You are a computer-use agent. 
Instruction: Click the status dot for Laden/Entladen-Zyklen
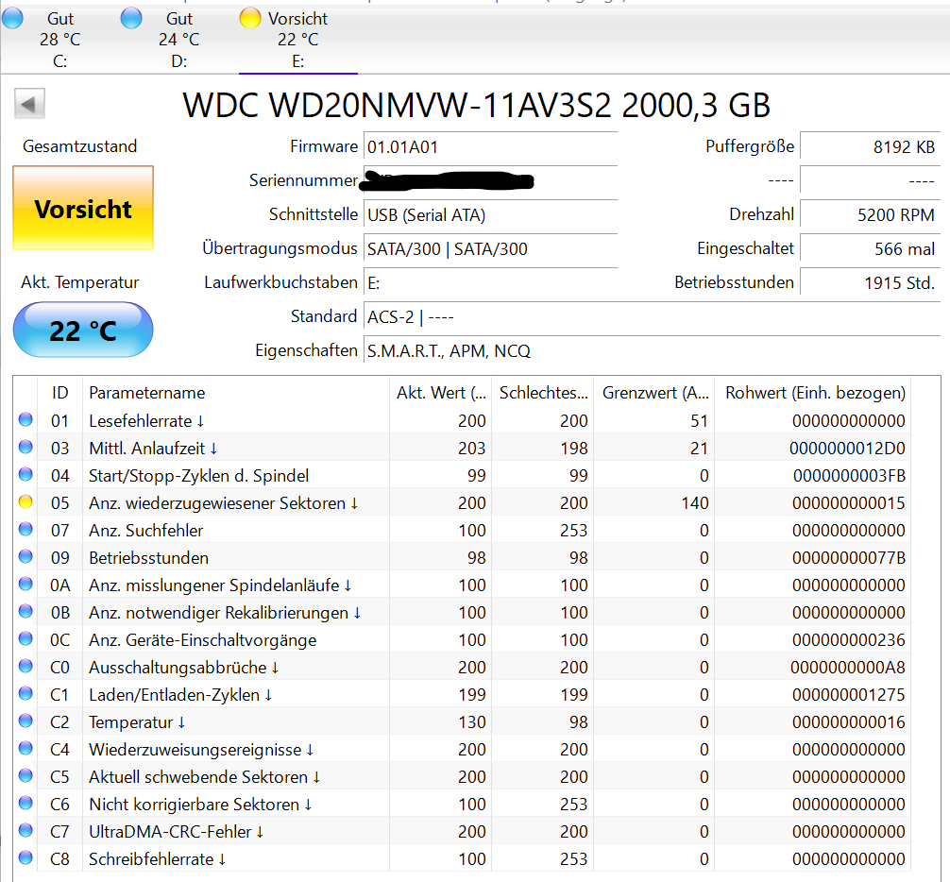[25, 693]
